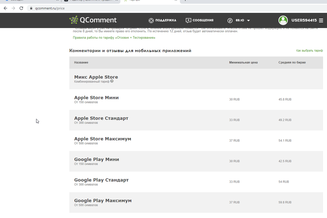
Task: Click the USER594415 username
Action: [304, 20]
